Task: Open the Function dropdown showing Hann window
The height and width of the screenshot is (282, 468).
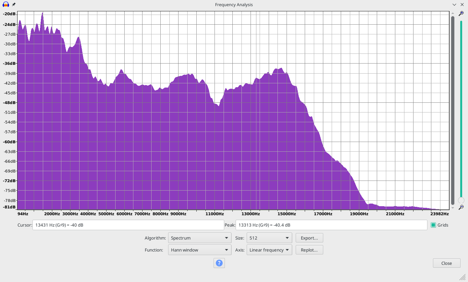Action: point(200,250)
